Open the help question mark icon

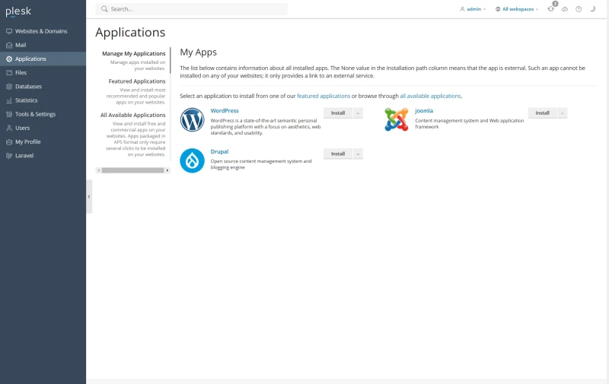click(579, 9)
